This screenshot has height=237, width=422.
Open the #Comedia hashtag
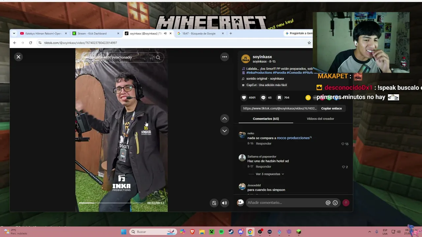(294, 72)
